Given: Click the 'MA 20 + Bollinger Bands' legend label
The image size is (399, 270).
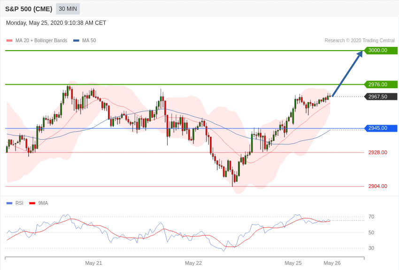Looking at the screenshot, I should [41, 40].
